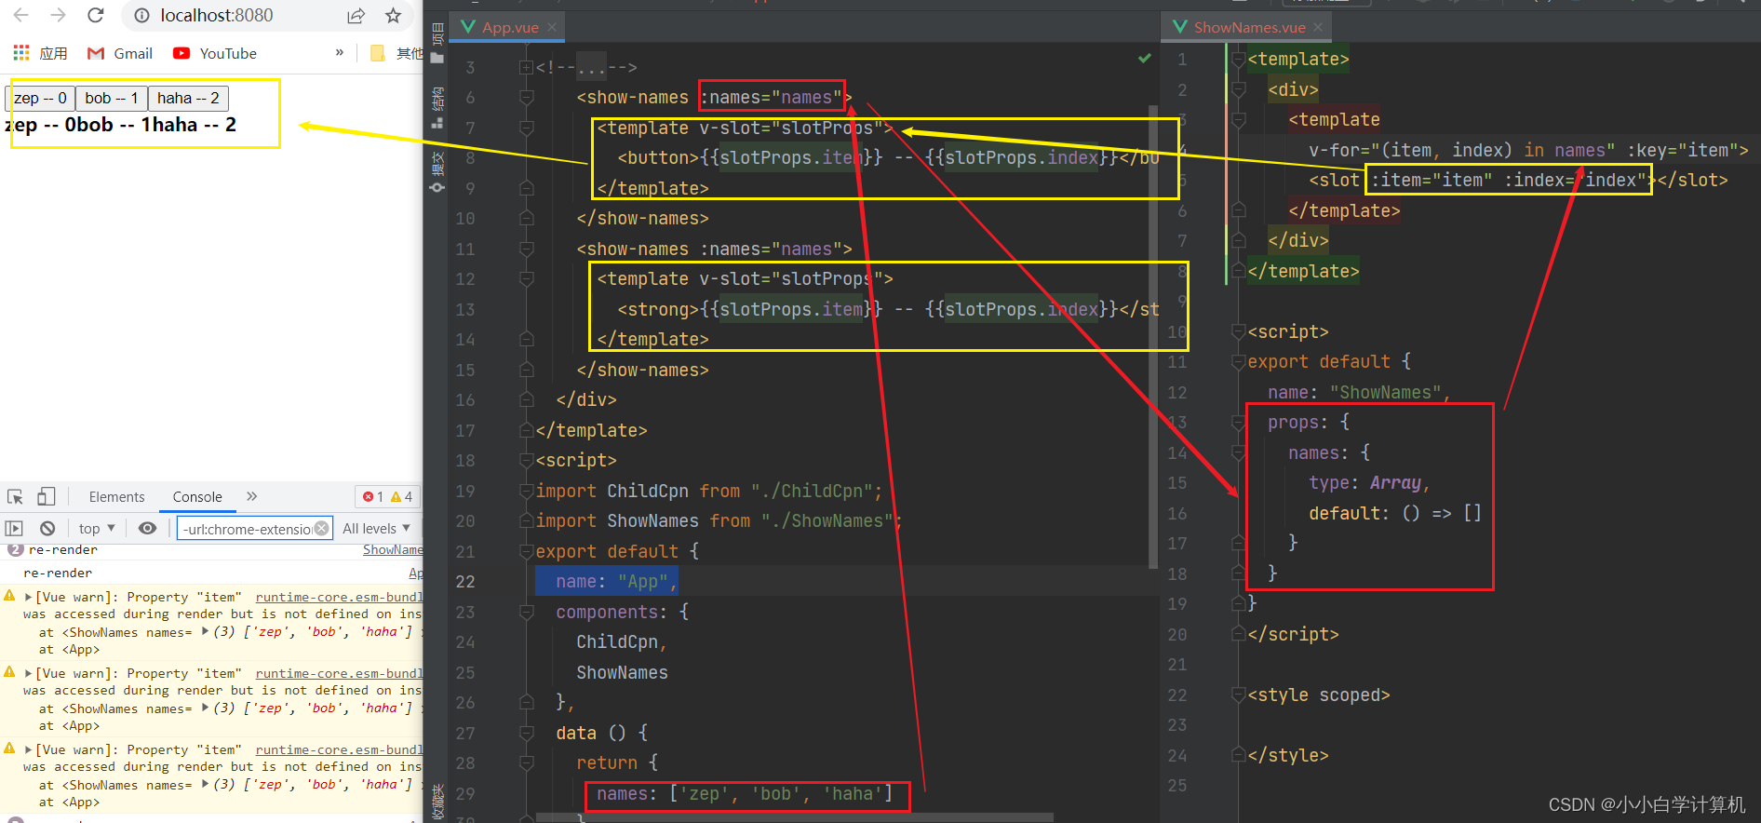
Task: Open ShowNames source link of re-render log
Action: click(393, 550)
